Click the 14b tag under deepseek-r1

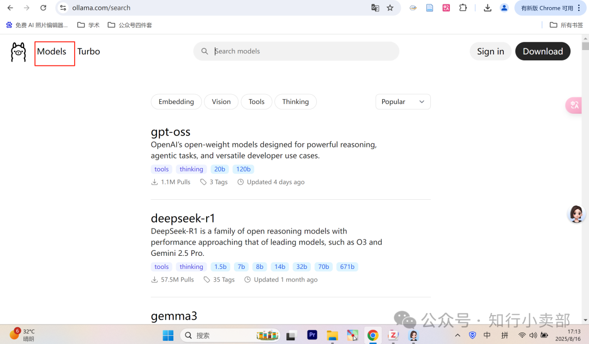coord(280,267)
